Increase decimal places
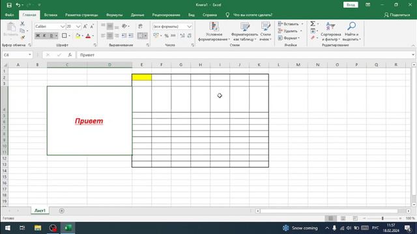Screen dimensions: 417x234 point(182,36)
